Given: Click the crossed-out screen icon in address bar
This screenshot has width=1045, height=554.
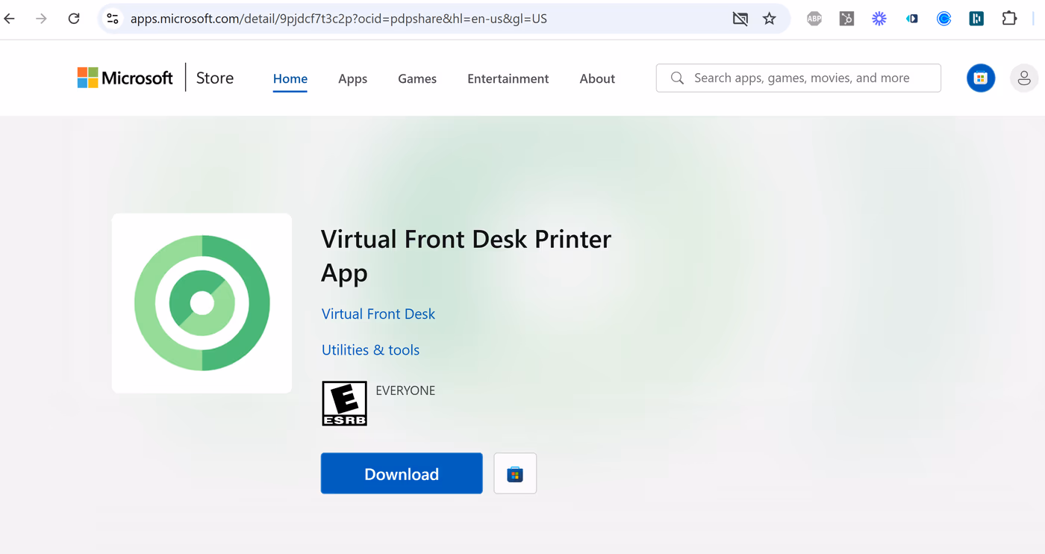Looking at the screenshot, I should (740, 19).
